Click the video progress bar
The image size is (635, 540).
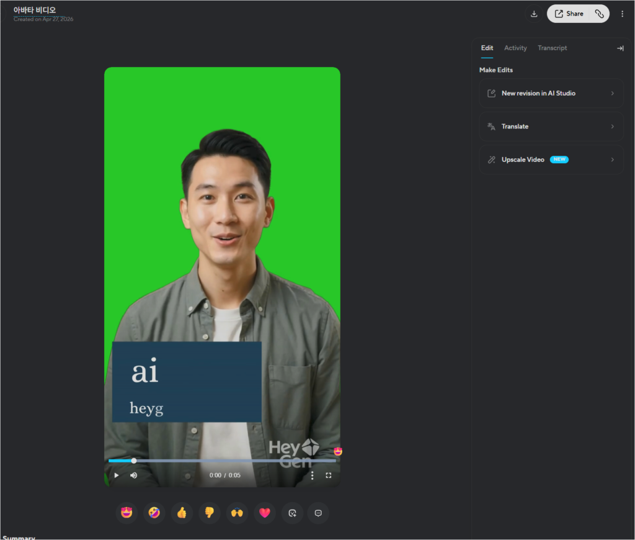(x=222, y=461)
